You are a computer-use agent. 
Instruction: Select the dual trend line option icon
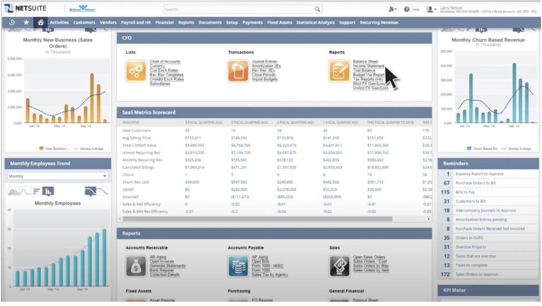(x=102, y=191)
